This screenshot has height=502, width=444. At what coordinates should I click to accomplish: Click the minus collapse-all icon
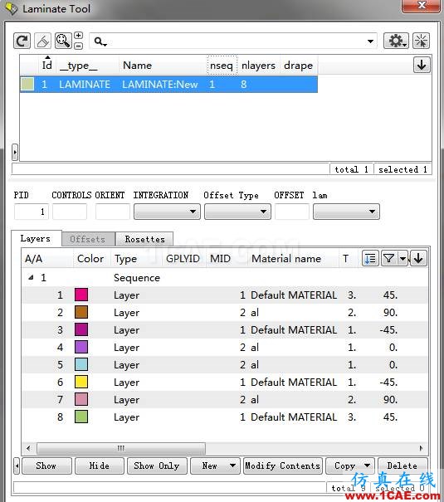click(79, 46)
